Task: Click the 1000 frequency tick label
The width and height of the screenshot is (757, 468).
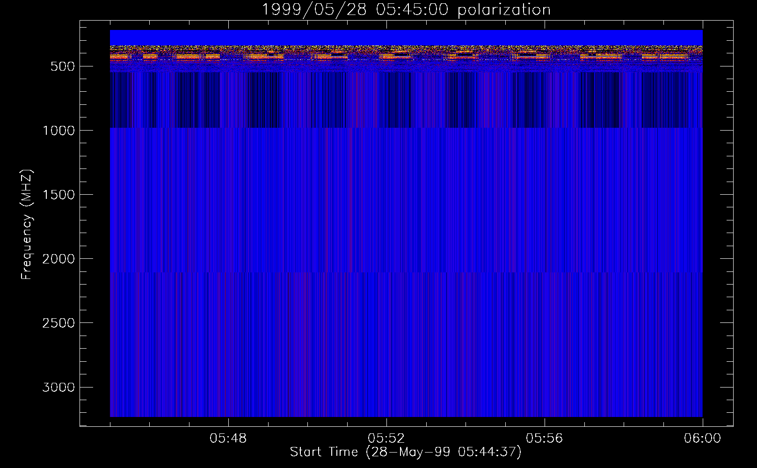Action: pos(58,131)
